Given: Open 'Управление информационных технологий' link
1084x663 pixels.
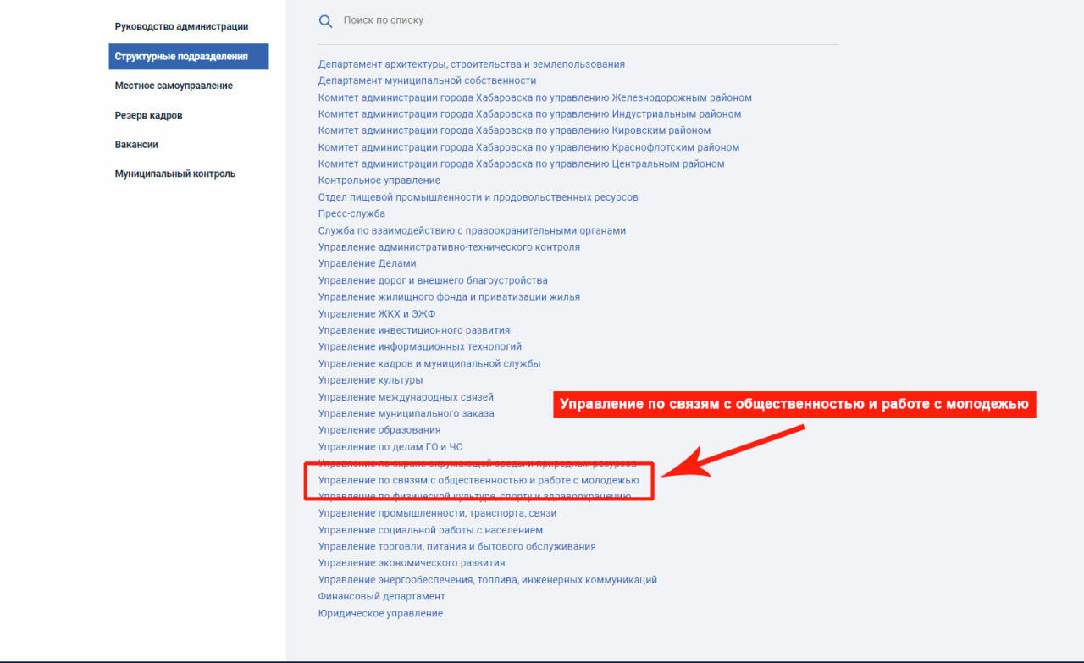Looking at the screenshot, I should tap(420, 346).
